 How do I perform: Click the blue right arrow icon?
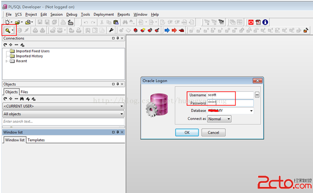167,30
